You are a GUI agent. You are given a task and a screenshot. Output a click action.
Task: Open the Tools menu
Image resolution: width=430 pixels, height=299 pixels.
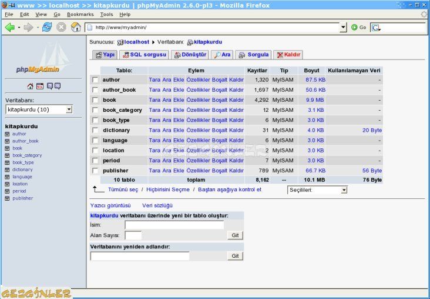(106, 14)
